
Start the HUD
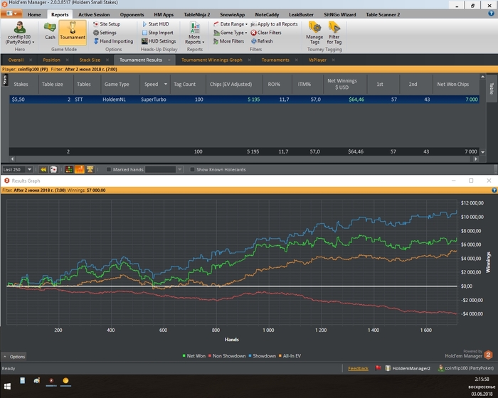pyautogui.click(x=155, y=24)
